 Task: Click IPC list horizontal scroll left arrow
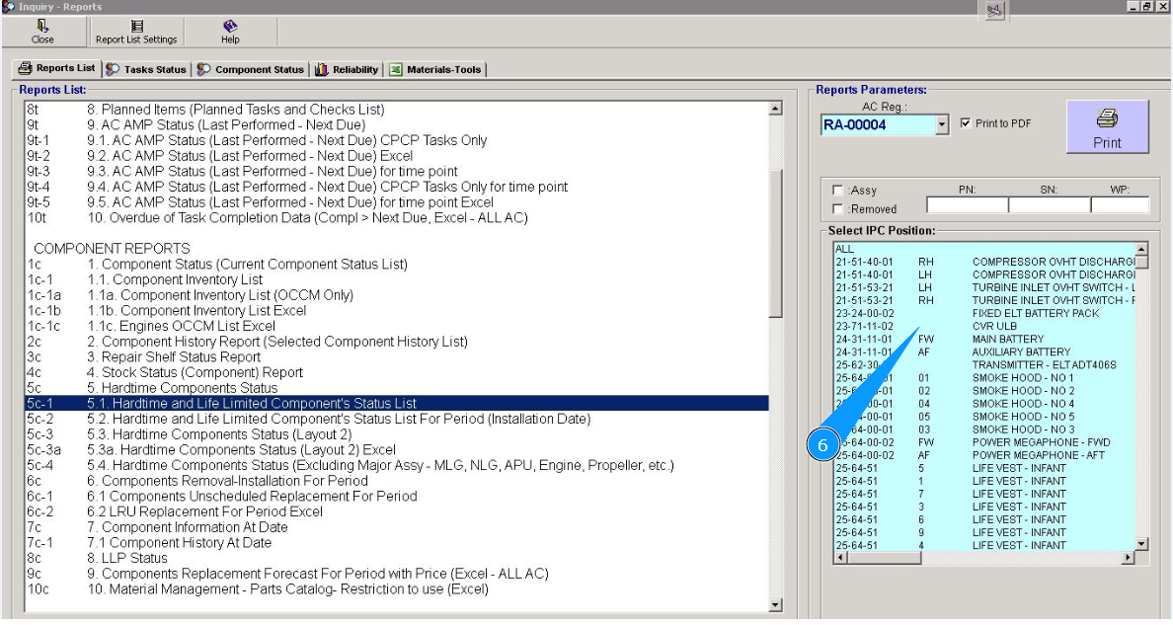tap(841, 558)
